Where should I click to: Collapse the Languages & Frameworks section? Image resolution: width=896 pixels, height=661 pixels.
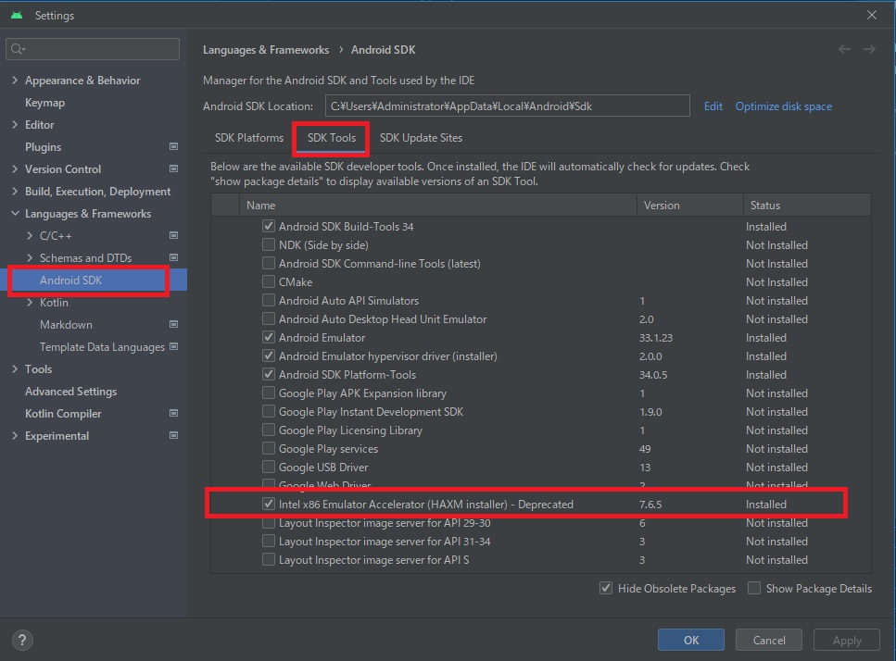(x=15, y=214)
